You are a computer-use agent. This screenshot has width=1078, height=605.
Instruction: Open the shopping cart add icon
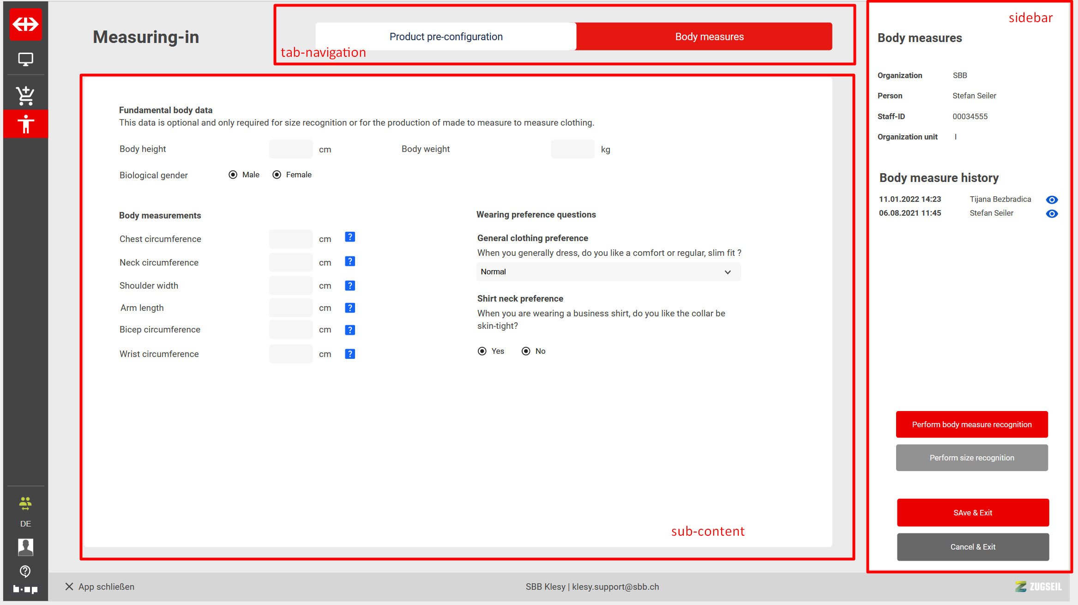[25, 96]
